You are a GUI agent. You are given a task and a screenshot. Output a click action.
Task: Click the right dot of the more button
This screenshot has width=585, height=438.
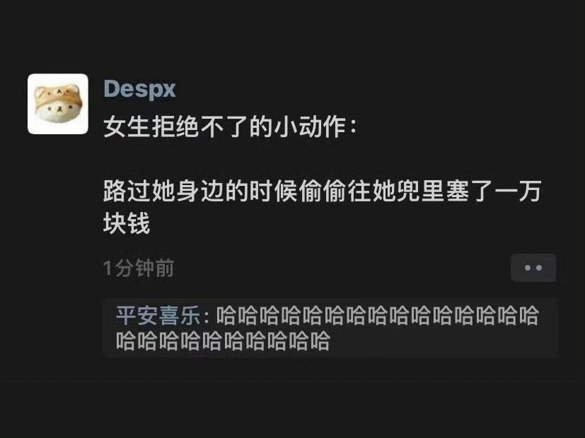point(539,268)
